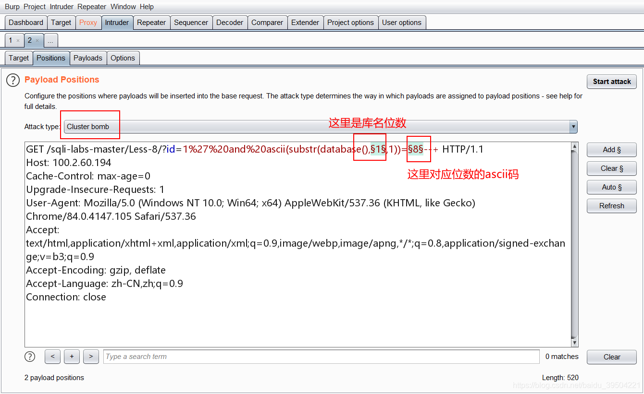Click the search term input field

[x=322, y=357]
